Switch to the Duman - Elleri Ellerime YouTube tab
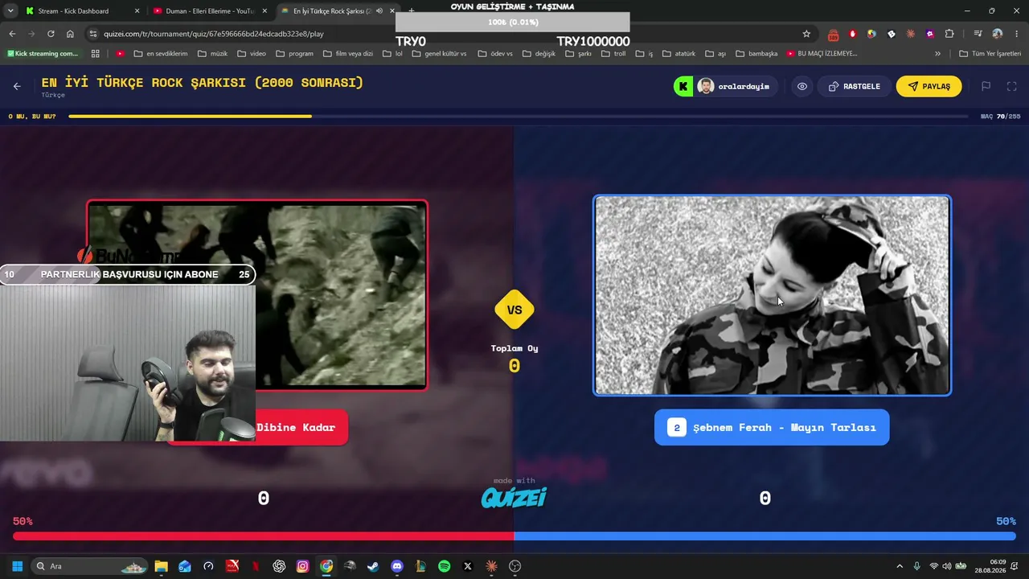This screenshot has width=1029, height=579. [209, 11]
